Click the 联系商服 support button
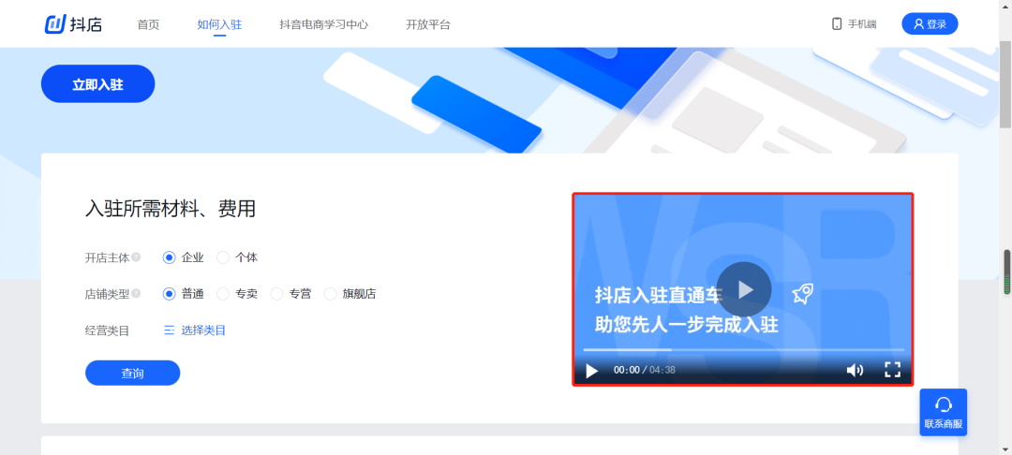The width and height of the screenshot is (1012, 455). (943, 413)
